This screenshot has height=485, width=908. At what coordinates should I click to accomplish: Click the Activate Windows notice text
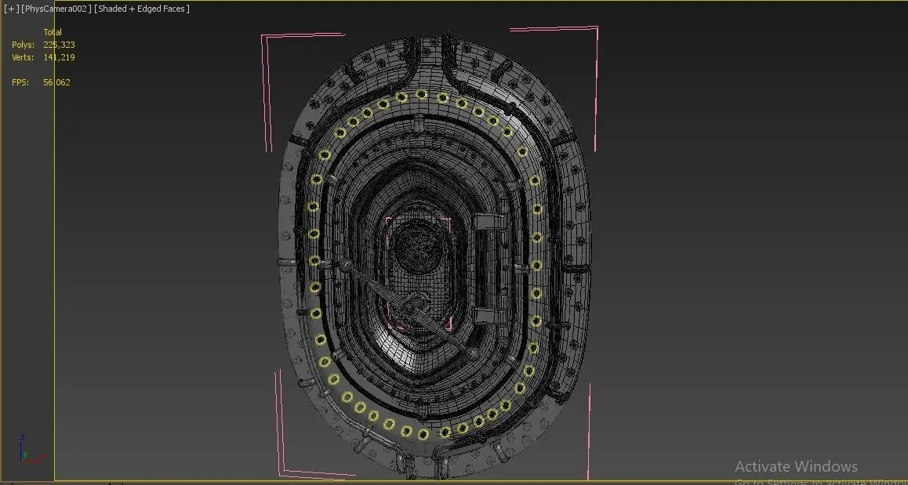tap(796, 466)
